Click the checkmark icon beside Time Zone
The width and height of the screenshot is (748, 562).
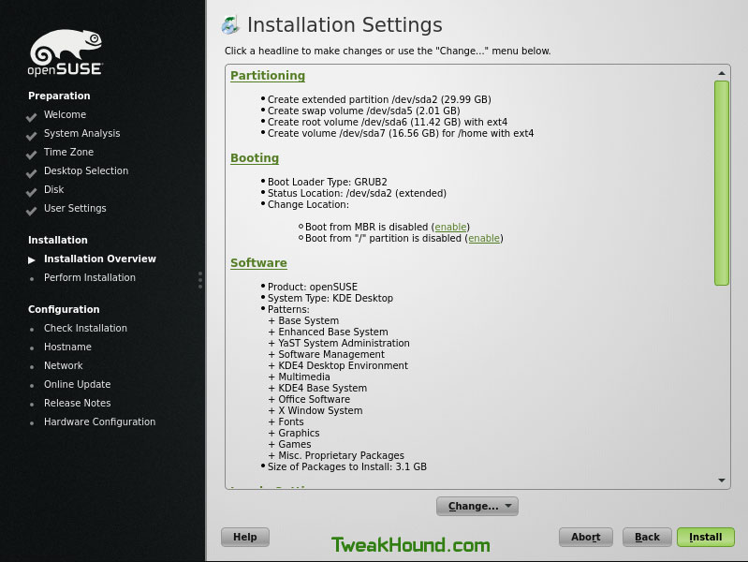(32, 155)
